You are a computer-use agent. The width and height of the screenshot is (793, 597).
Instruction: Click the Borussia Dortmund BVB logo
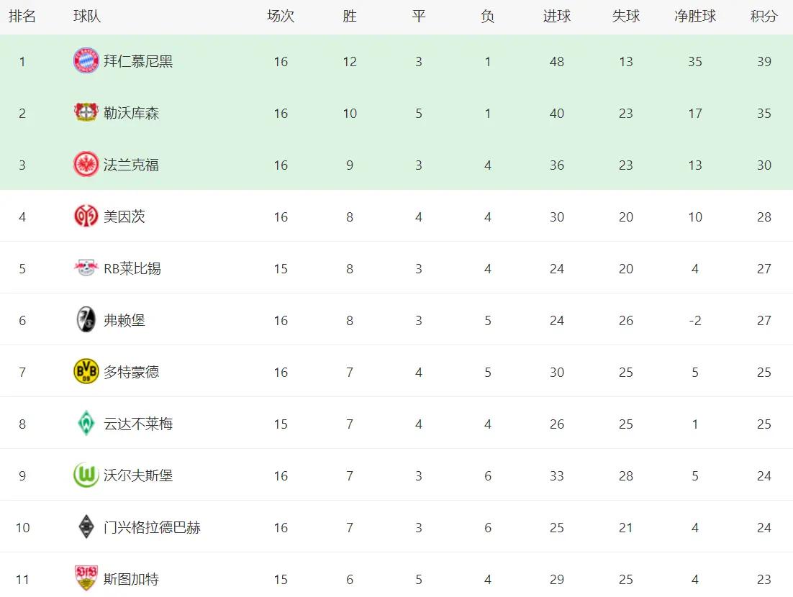pos(86,372)
